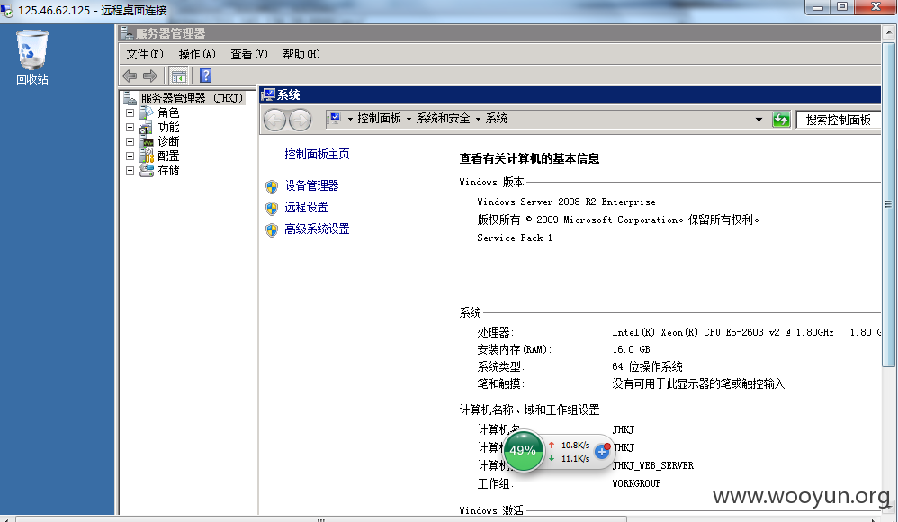The image size is (898, 522).
Task: Open the 操作(A) menu
Action: (197, 54)
